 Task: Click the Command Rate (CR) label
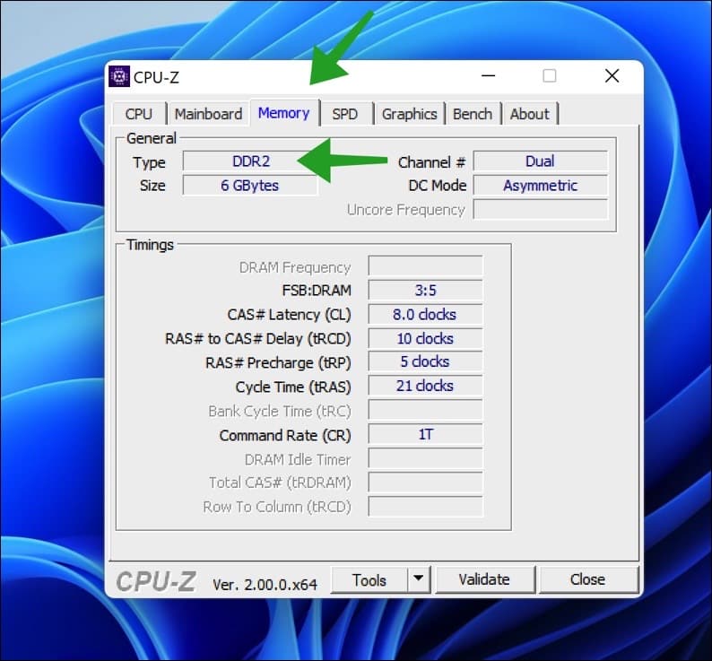(285, 436)
